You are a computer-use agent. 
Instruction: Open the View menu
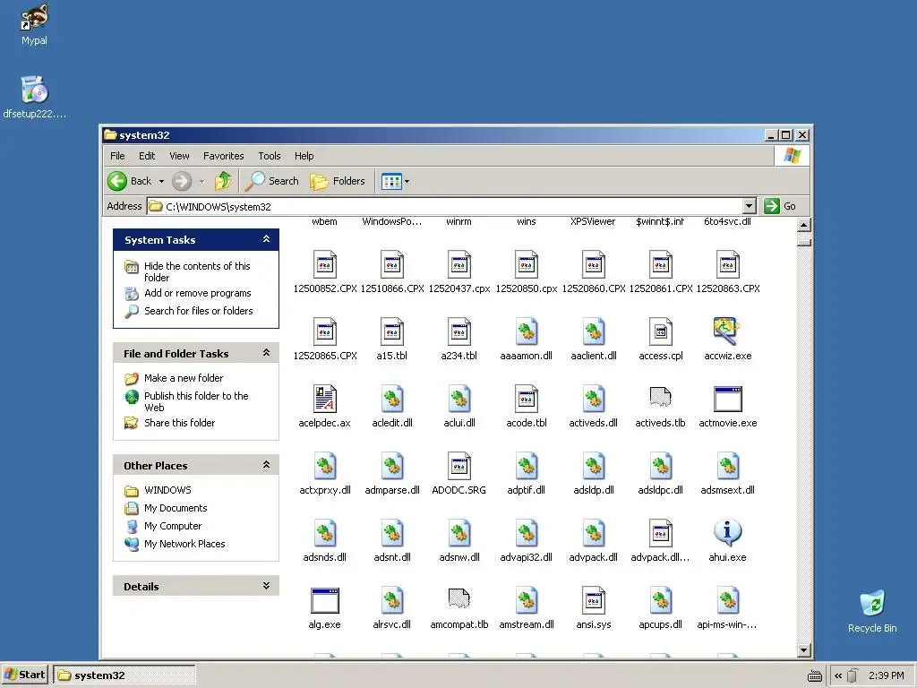[x=179, y=156]
